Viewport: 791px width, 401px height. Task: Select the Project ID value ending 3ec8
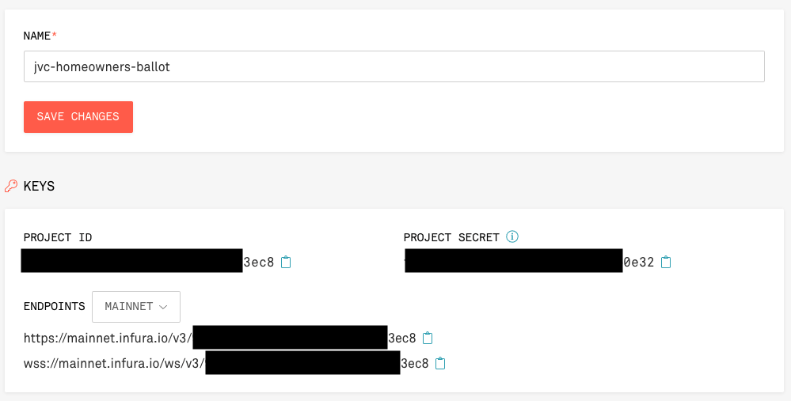258,262
